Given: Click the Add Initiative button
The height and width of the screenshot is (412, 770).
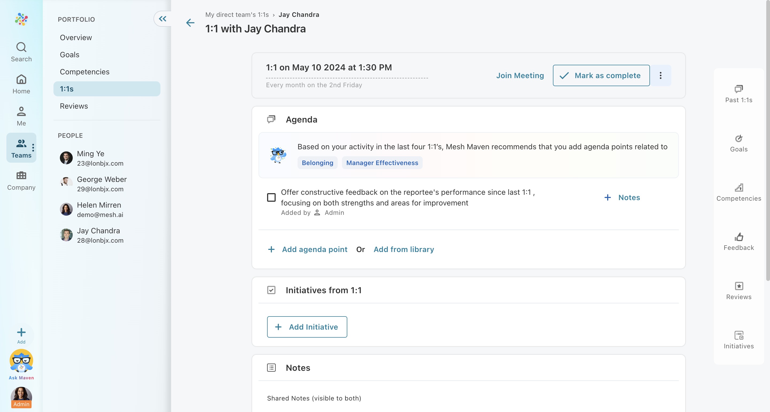Looking at the screenshot, I should coord(307,327).
